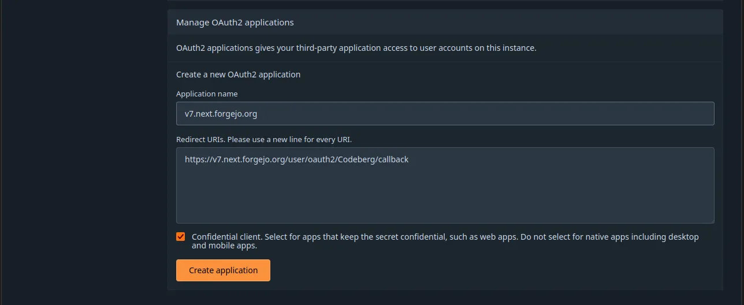Image resolution: width=744 pixels, height=305 pixels.
Task: Click inside the Redirect URIs text area
Action: tap(445, 185)
